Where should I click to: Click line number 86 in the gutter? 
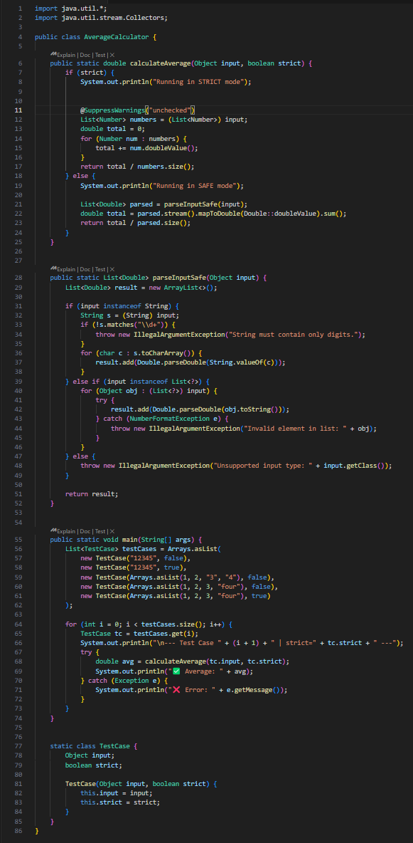[x=18, y=831]
